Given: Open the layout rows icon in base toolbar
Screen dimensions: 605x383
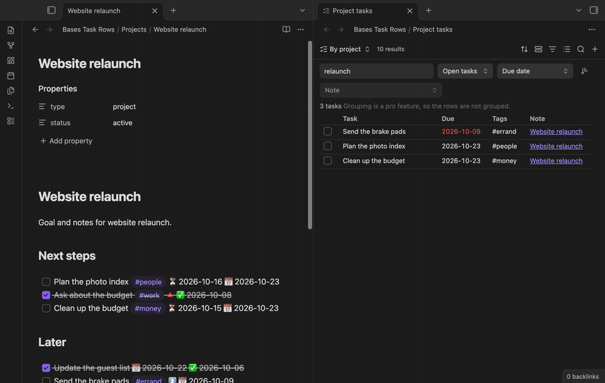Looking at the screenshot, I should click(538, 49).
